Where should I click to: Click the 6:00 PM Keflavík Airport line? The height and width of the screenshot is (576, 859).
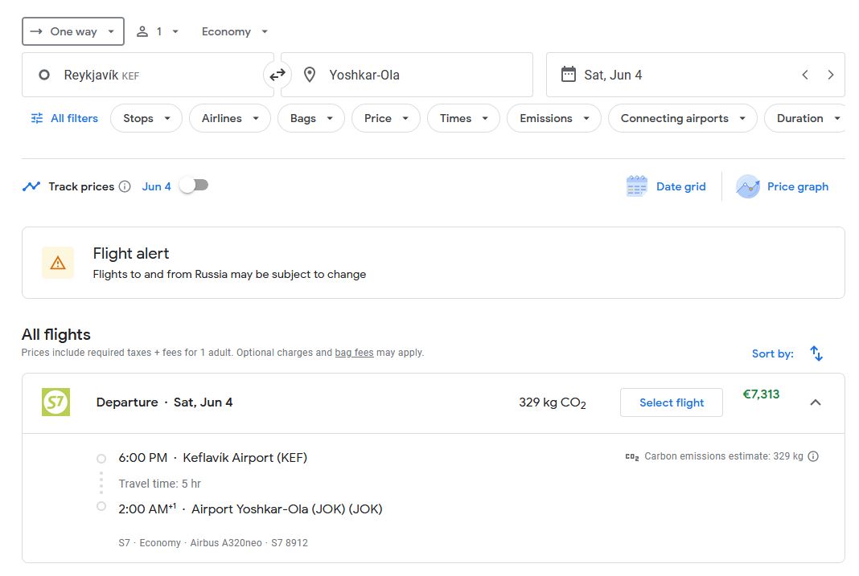tap(212, 458)
